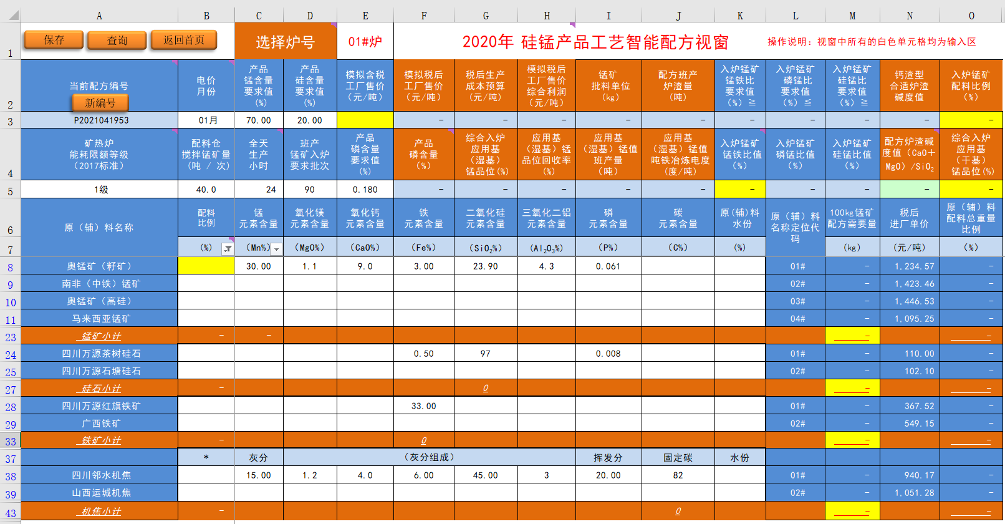
Task: Click the yellow 模拟含税工厂售价 value cell
Action: point(365,120)
